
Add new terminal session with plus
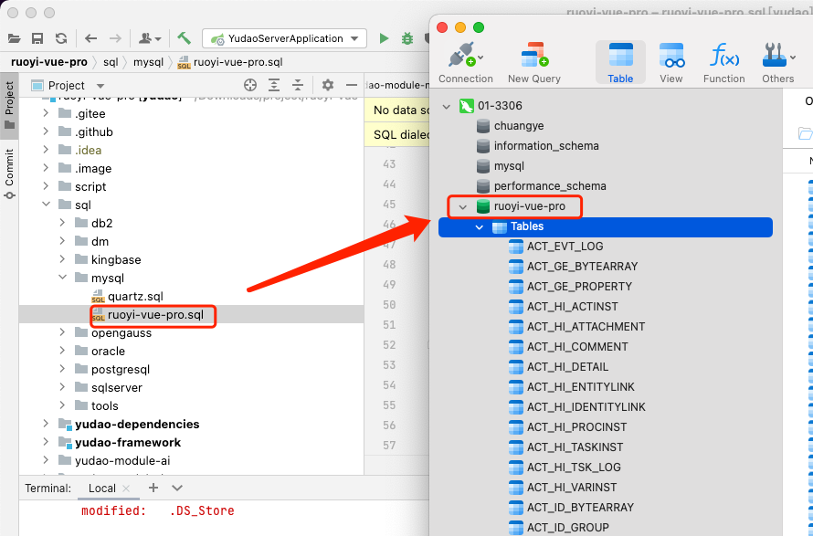point(153,488)
